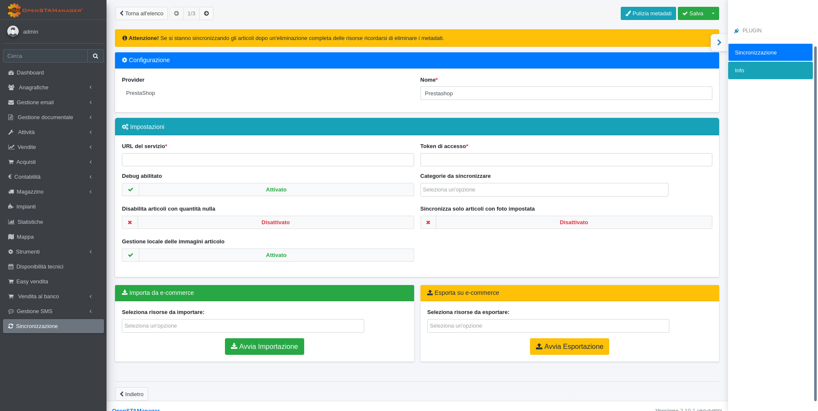Start import with Avvia Importazione
This screenshot has width=818, height=411.
265,347
